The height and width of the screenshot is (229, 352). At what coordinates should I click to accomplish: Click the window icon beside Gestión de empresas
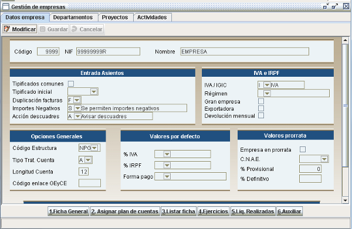pos(6,6)
